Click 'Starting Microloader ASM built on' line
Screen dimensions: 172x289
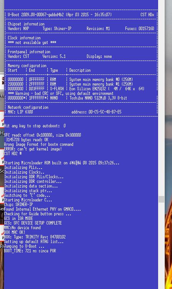point(62,163)
